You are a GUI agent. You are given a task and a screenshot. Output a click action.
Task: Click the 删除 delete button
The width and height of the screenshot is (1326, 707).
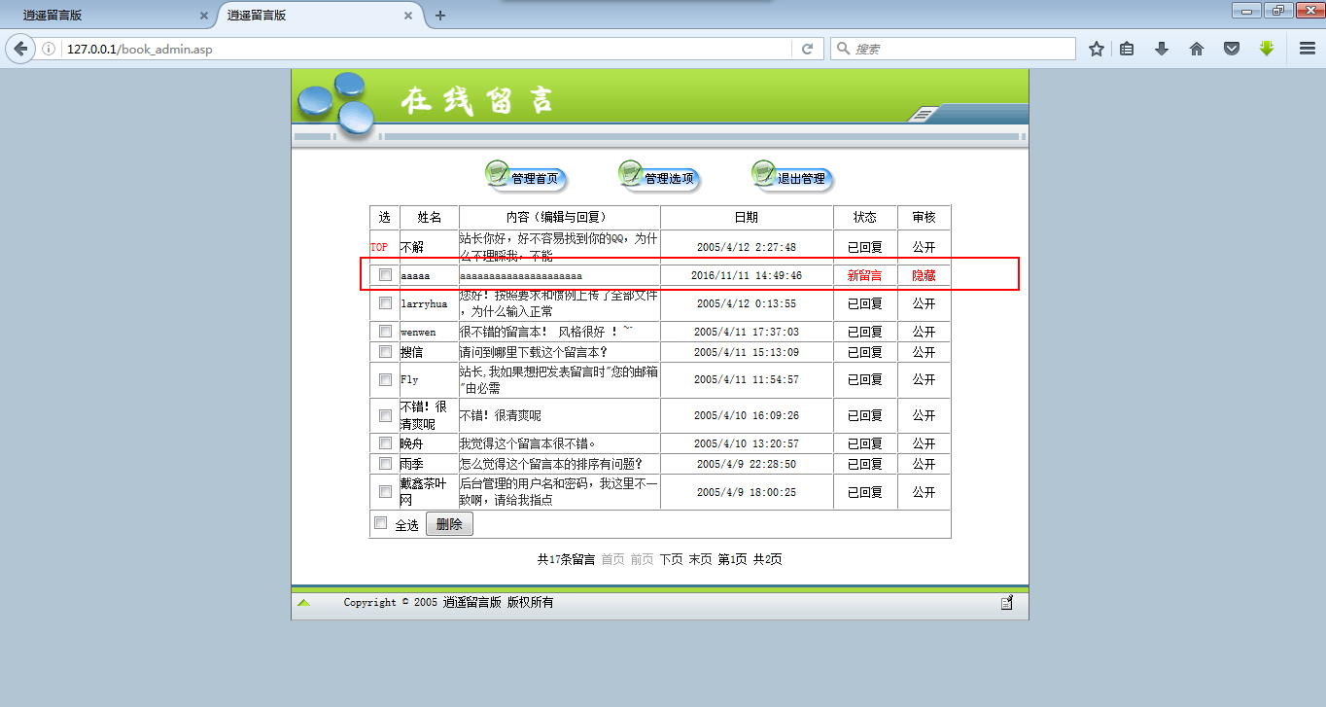(449, 524)
